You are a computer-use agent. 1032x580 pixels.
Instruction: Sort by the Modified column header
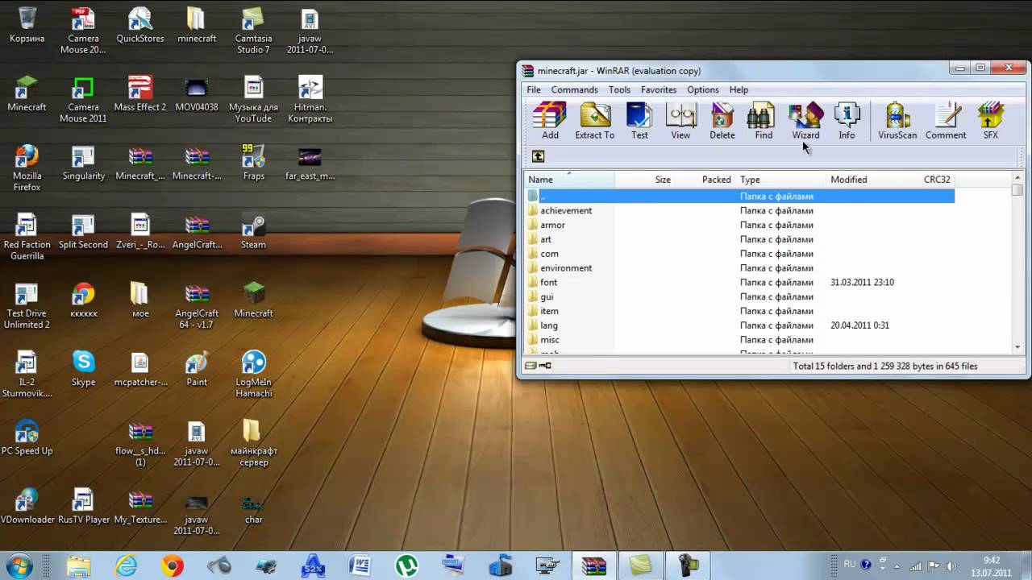click(x=849, y=180)
